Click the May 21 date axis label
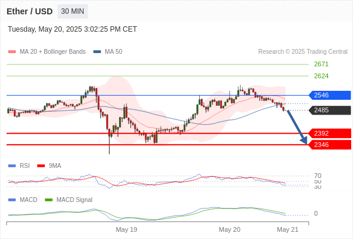 coord(288,229)
